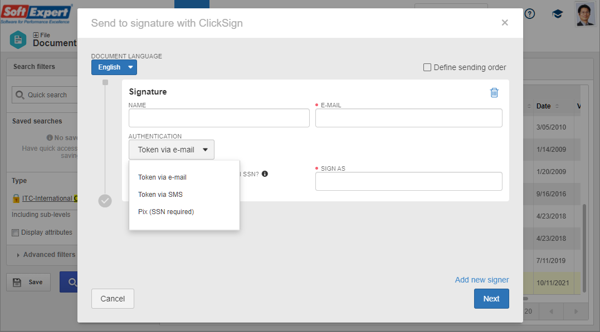Screen dimensions: 600x332
Task: Click the Quick search magnifier icon
Action: point(20,95)
